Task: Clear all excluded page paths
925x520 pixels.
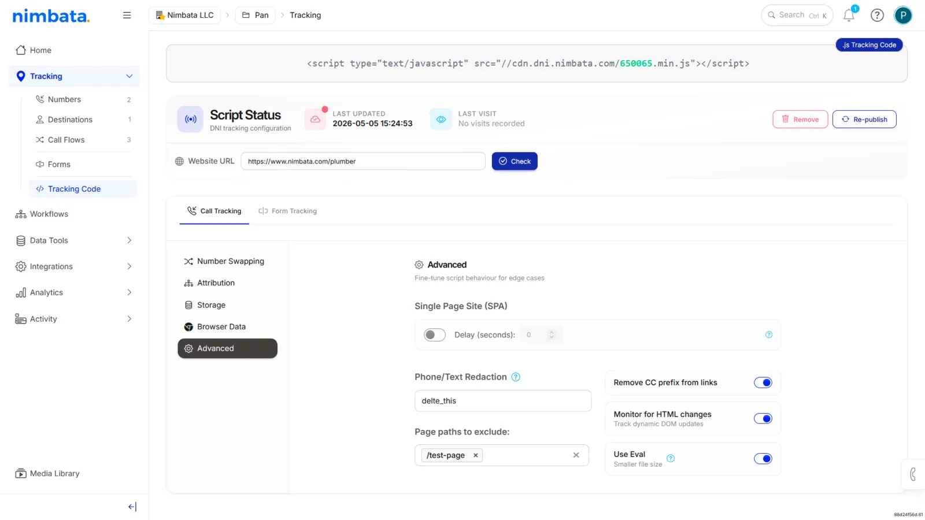Action: (576, 455)
